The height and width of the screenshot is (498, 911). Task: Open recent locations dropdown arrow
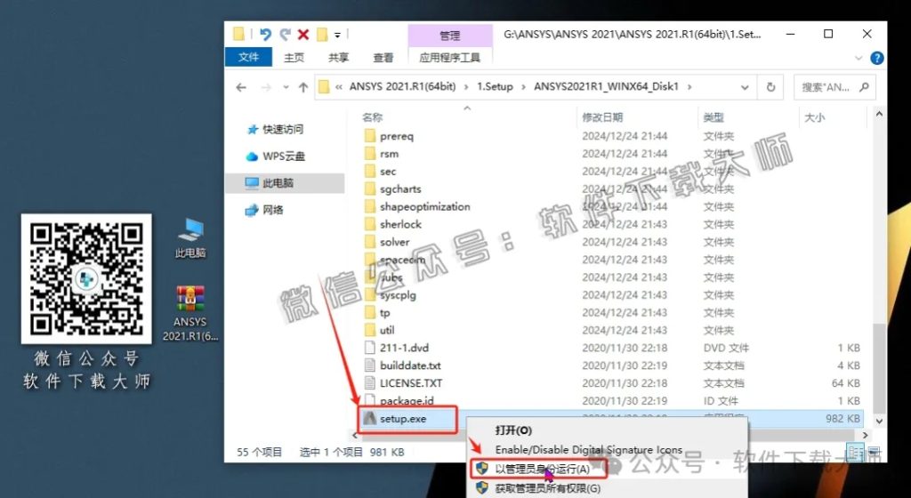pos(286,87)
